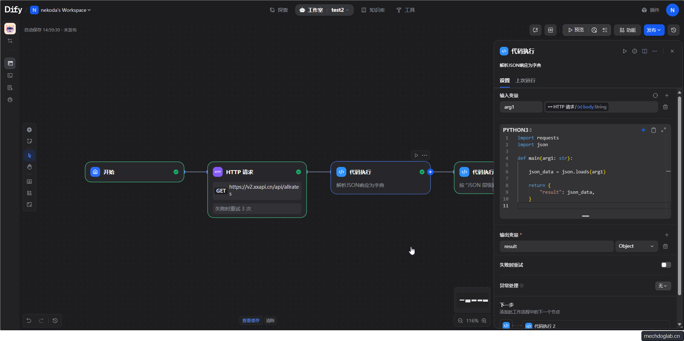Click the blue 发布 publish button
Image resolution: width=684 pixels, height=341 pixels.
[654, 30]
